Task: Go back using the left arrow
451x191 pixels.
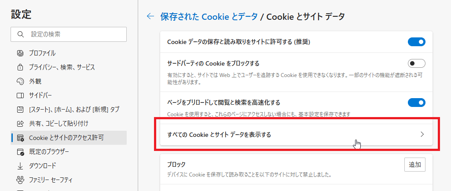Action: tap(150, 17)
